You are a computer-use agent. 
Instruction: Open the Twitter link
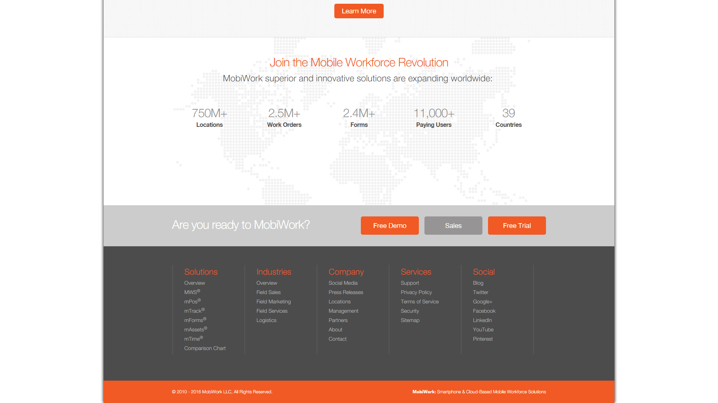[x=481, y=292]
